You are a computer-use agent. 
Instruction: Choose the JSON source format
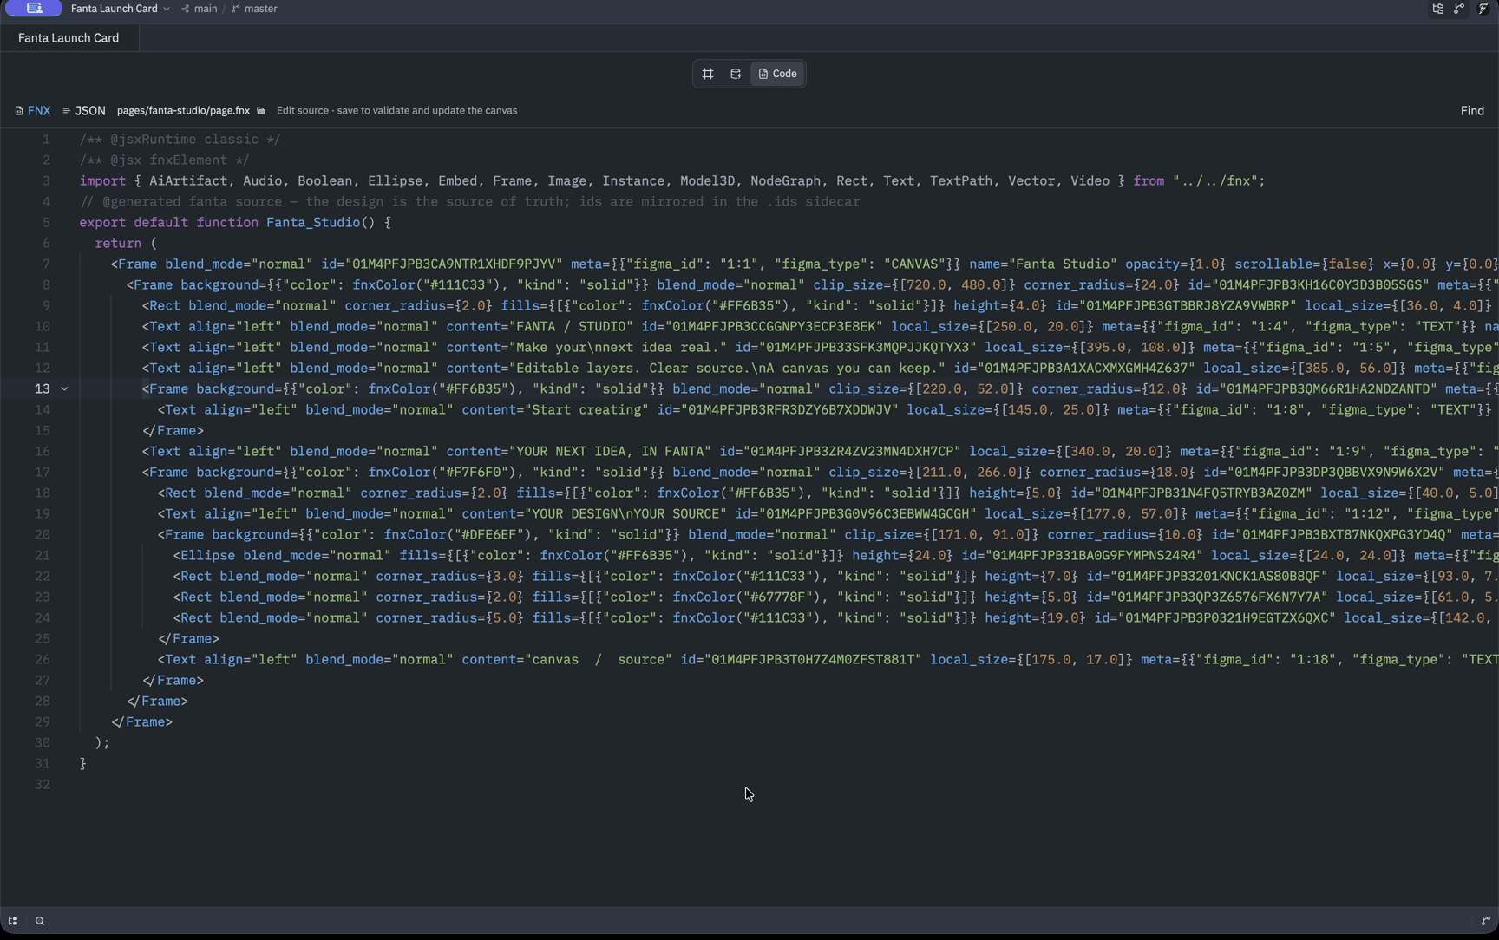tap(84, 111)
